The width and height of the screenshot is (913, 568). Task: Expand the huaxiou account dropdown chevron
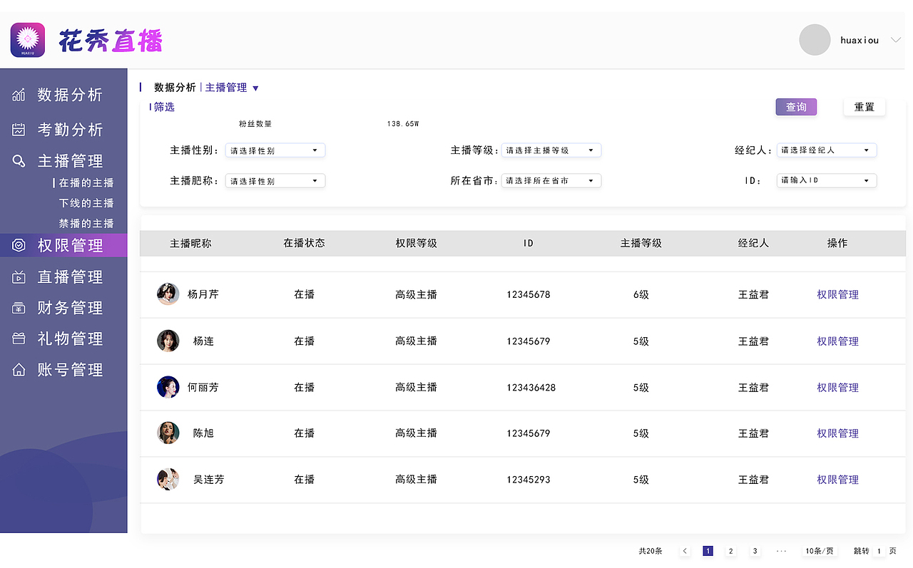[896, 40]
